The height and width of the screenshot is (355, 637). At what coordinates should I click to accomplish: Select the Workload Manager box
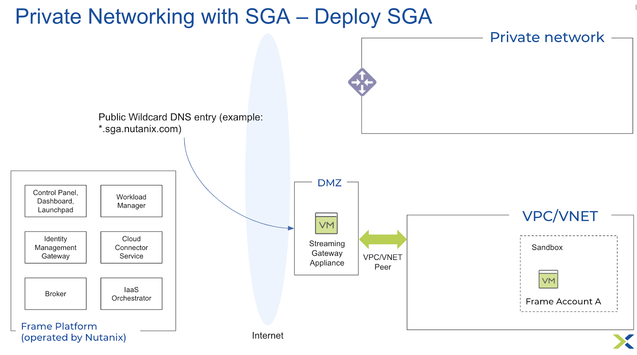click(x=131, y=201)
